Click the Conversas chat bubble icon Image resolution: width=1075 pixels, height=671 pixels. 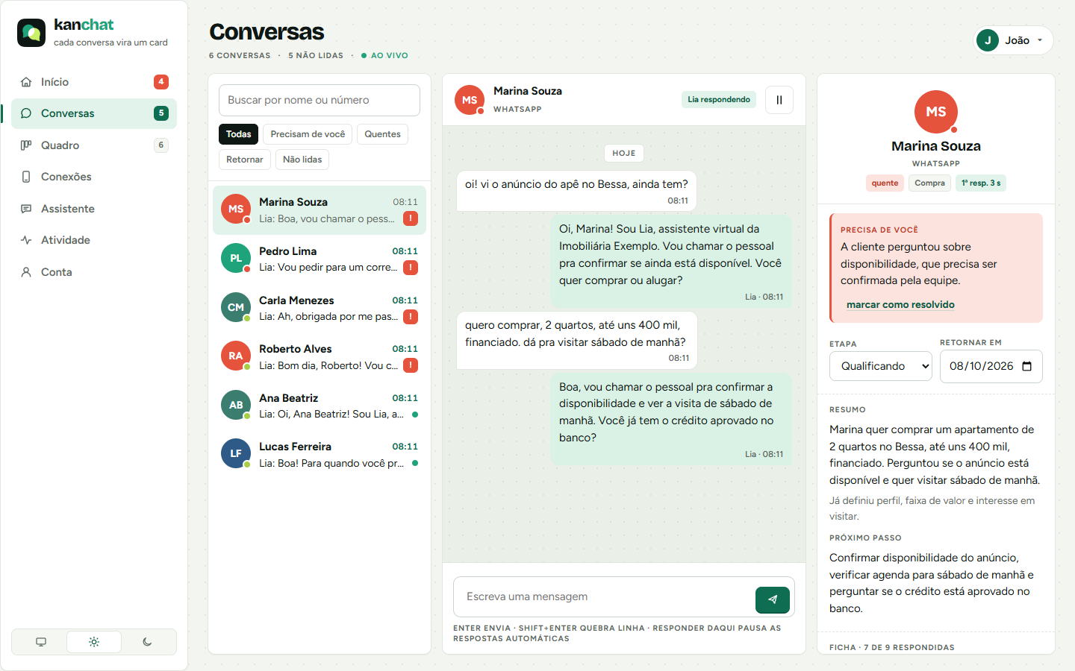[26, 113]
